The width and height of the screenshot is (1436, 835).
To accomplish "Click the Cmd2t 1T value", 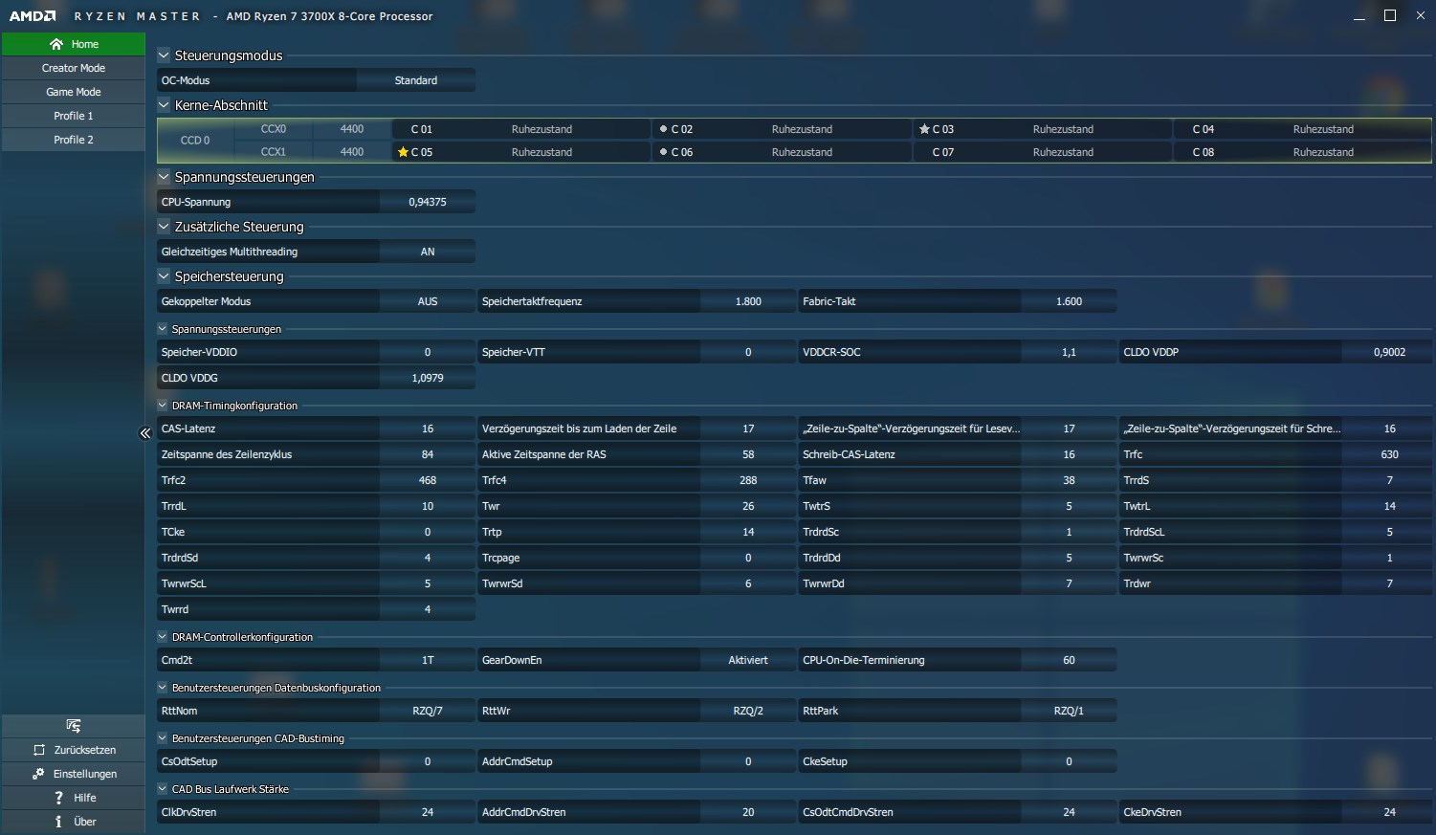I will [428, 660].
